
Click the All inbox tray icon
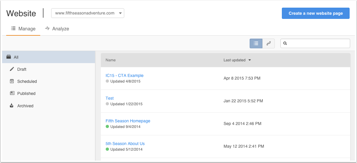(9, 57)
